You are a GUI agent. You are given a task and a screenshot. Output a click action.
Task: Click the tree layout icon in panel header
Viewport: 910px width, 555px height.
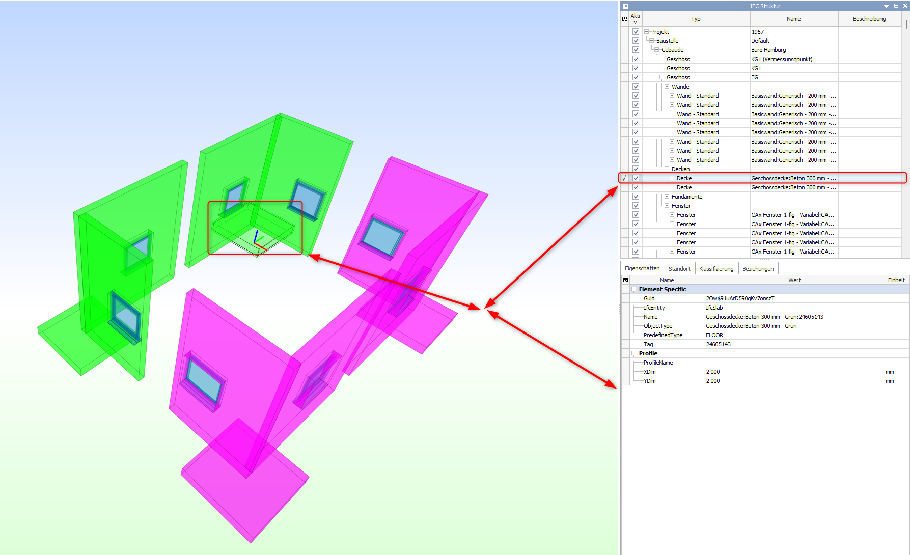[896, 6]
